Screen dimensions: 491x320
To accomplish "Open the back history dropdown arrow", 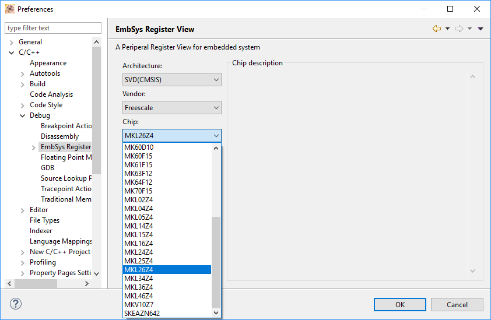I will [x=447, y=29].
